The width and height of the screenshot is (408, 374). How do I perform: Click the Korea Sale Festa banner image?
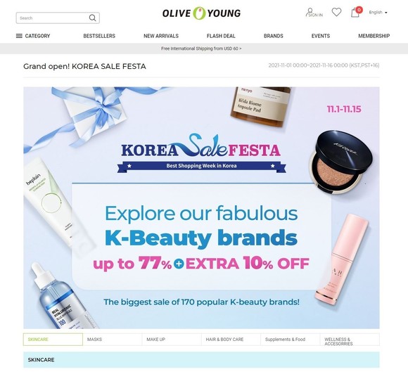pyautogui.click(x=201, y=208)
